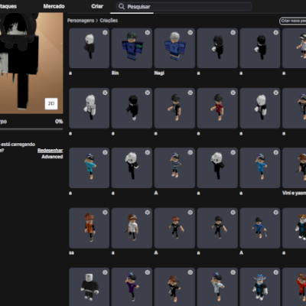
Task: Click the Redesenhar link
Action: pos(50,151)
